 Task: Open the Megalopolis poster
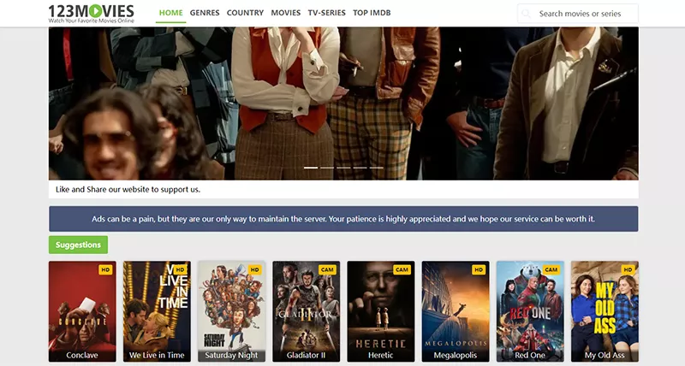coord(456,311)
